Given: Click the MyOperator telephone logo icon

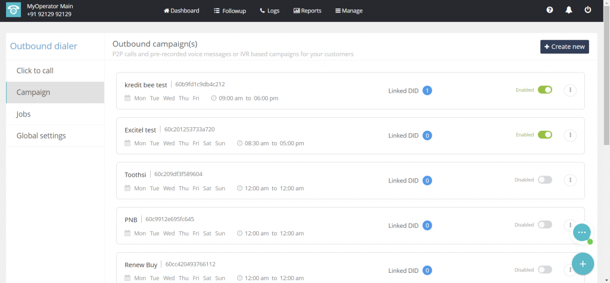Looking at the screenshot, I should (x=14, y=11).
